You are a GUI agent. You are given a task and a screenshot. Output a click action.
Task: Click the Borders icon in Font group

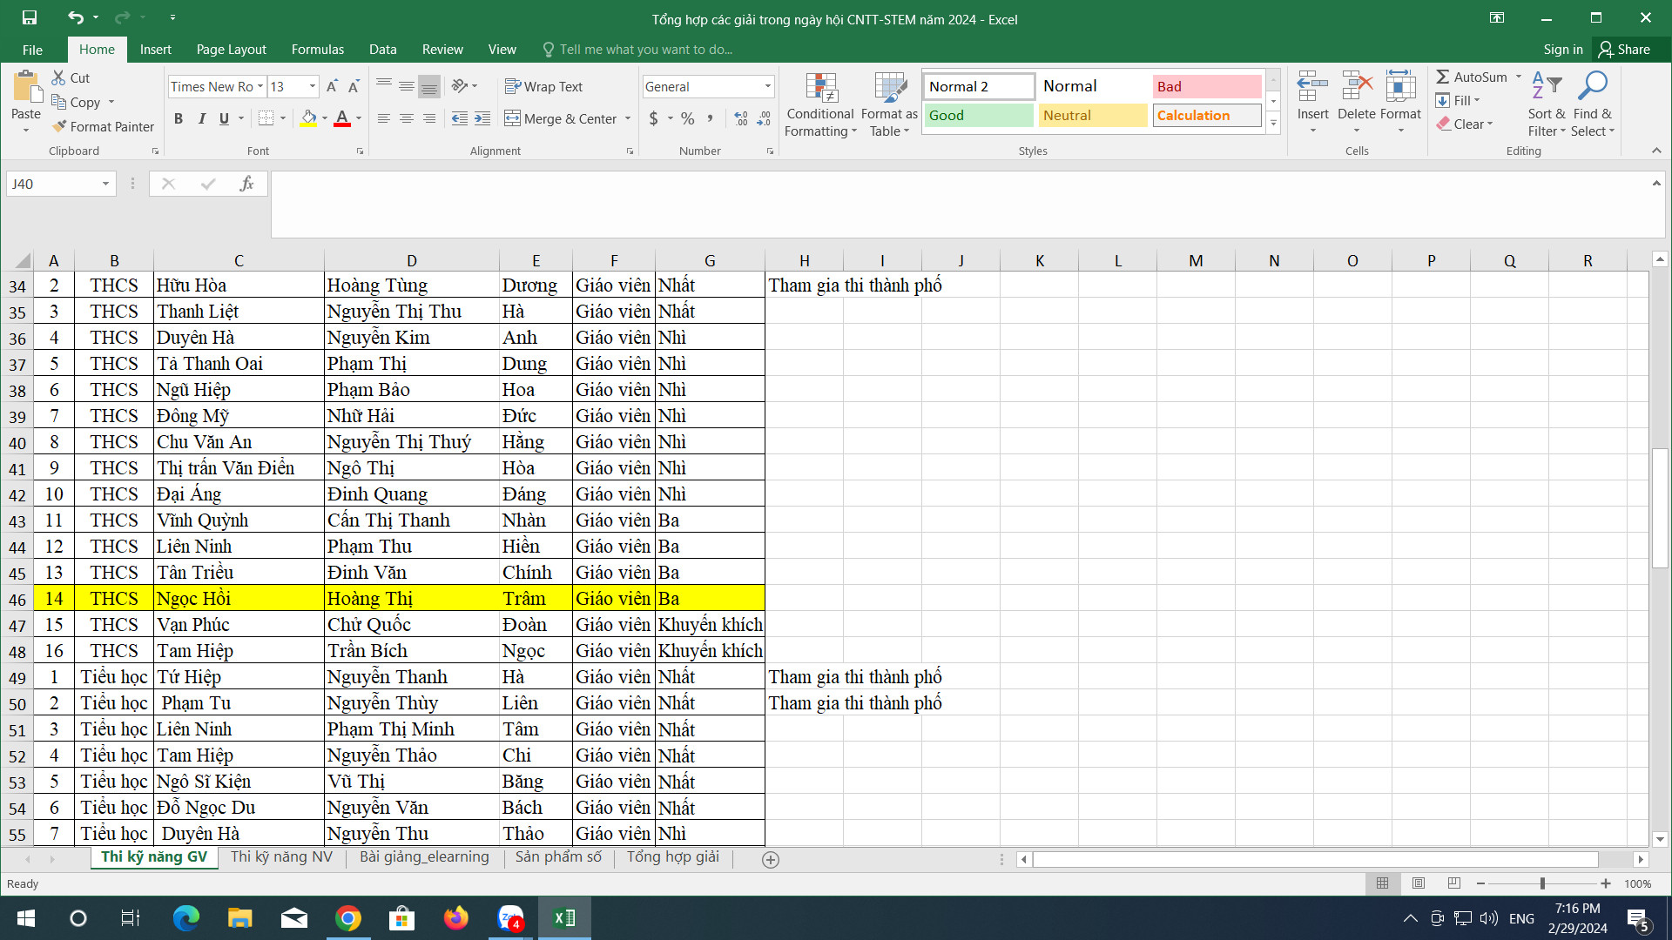(266, 118)
